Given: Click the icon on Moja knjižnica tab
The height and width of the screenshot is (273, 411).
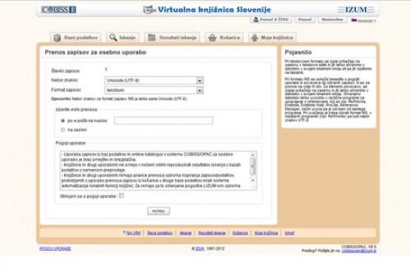Looking at the screenshot, I should 254,38.
